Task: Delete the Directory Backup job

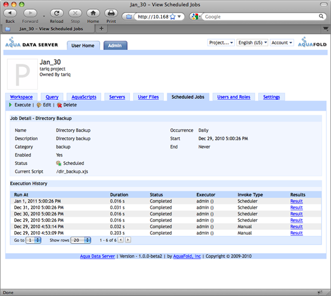Action: click(x=67, y=105)
